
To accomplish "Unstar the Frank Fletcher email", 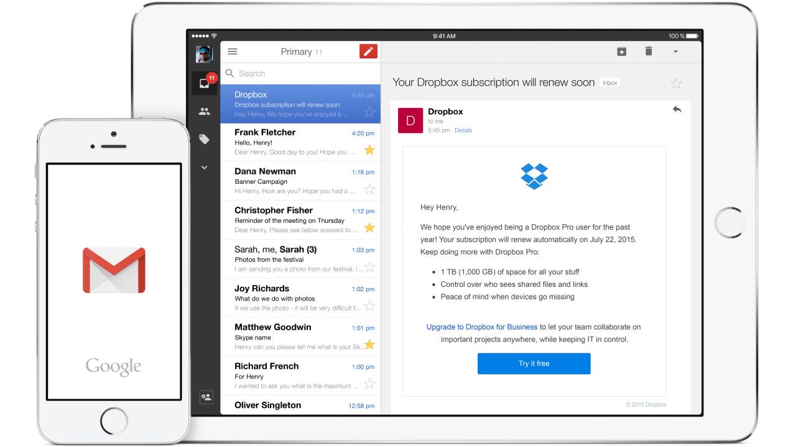I will pyautogui.click(x=369, y=150).
